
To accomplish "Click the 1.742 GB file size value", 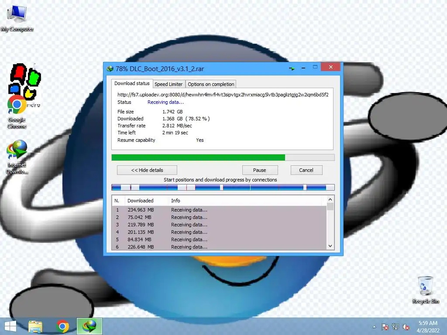I will 172,112.
